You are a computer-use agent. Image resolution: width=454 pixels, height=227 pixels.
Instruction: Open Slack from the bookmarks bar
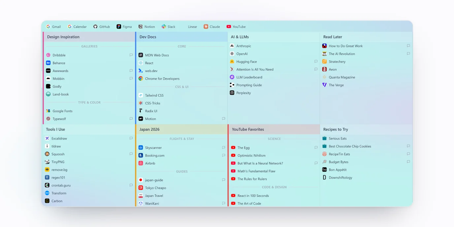click(168, 27)
